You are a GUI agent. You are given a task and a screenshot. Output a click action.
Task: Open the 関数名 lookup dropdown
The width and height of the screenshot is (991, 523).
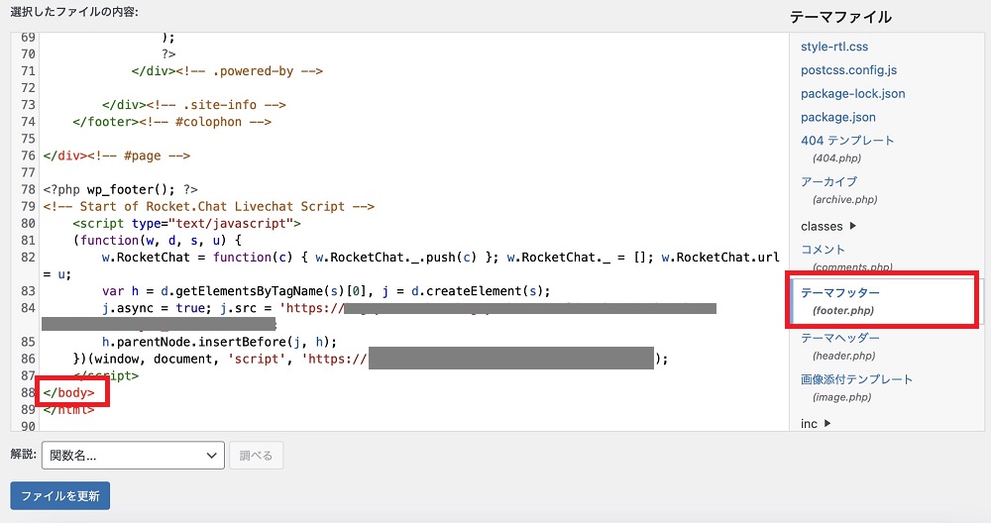(x=132, y=456)
